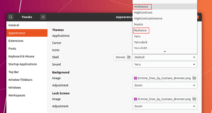Image resolution: width=212 pixels, height=113 pixels.
Task: Open the search in Tweaks header
Action: [x=11, y=17]
